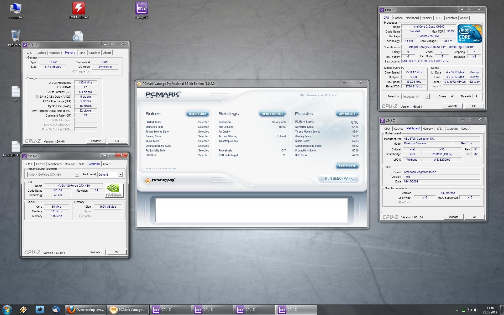The image size is (504, 315).
Task: Click the PCMark Score value 6763
Action: 355,122
